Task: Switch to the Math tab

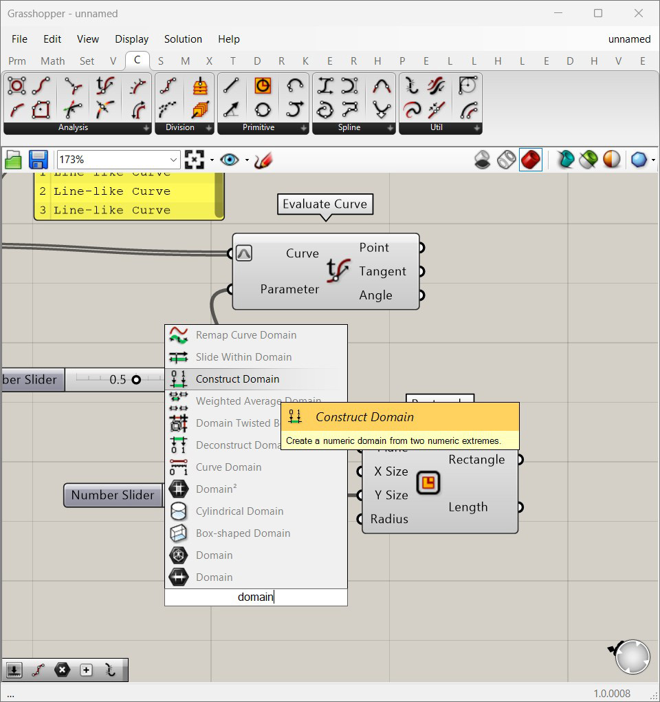Action: coord(53,61)
